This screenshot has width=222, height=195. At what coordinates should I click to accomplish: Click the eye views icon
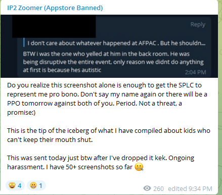coord(147,188)
